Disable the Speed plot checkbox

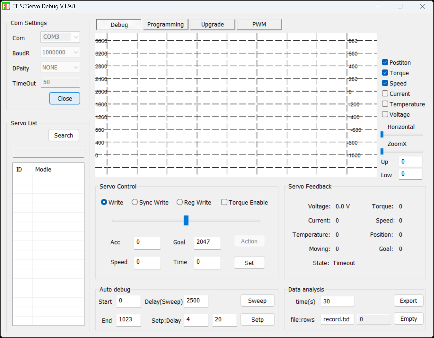pos(385,83)
